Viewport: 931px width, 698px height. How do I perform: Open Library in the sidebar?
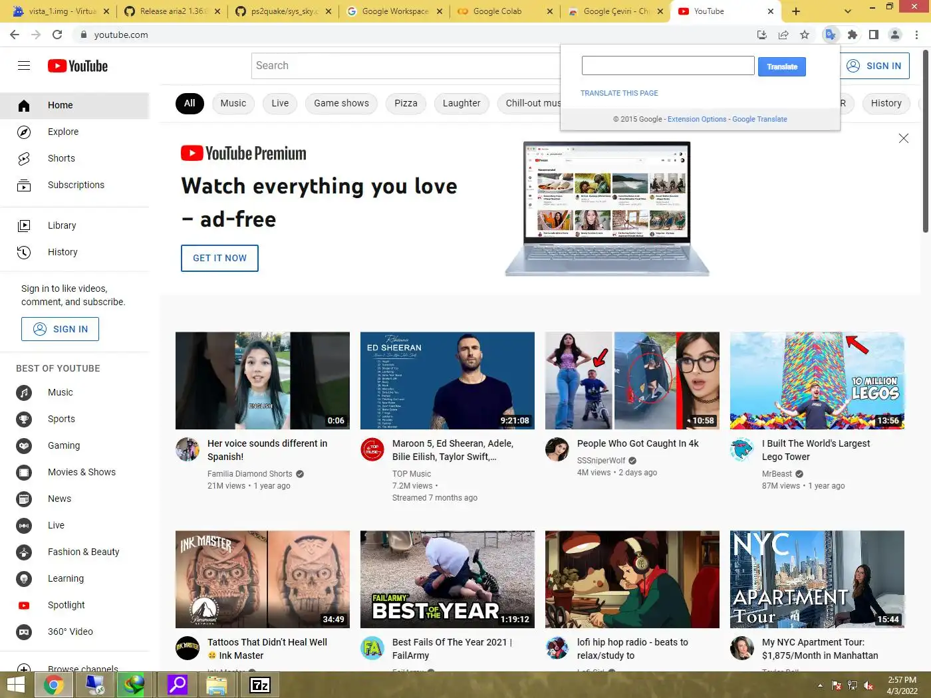(x=74, y=225)
